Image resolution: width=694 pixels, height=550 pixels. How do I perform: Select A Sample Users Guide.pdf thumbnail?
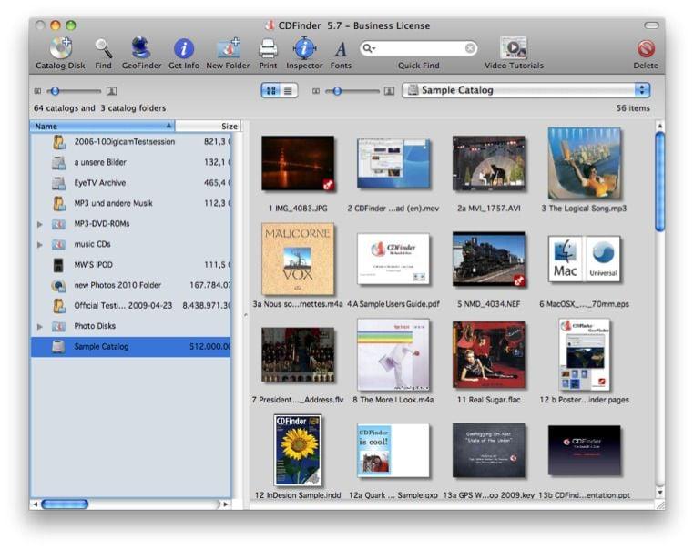[393, 260]
